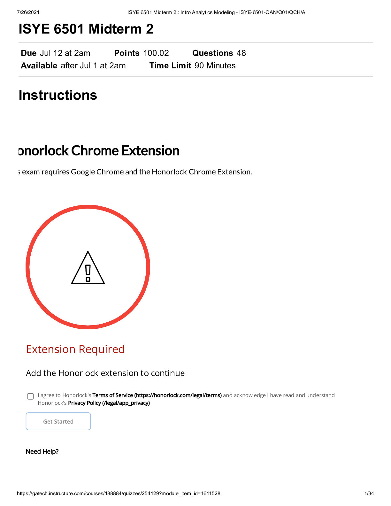391x506 pixels.
Task: Click the 1/34 page number
Action: pos(369,493)
